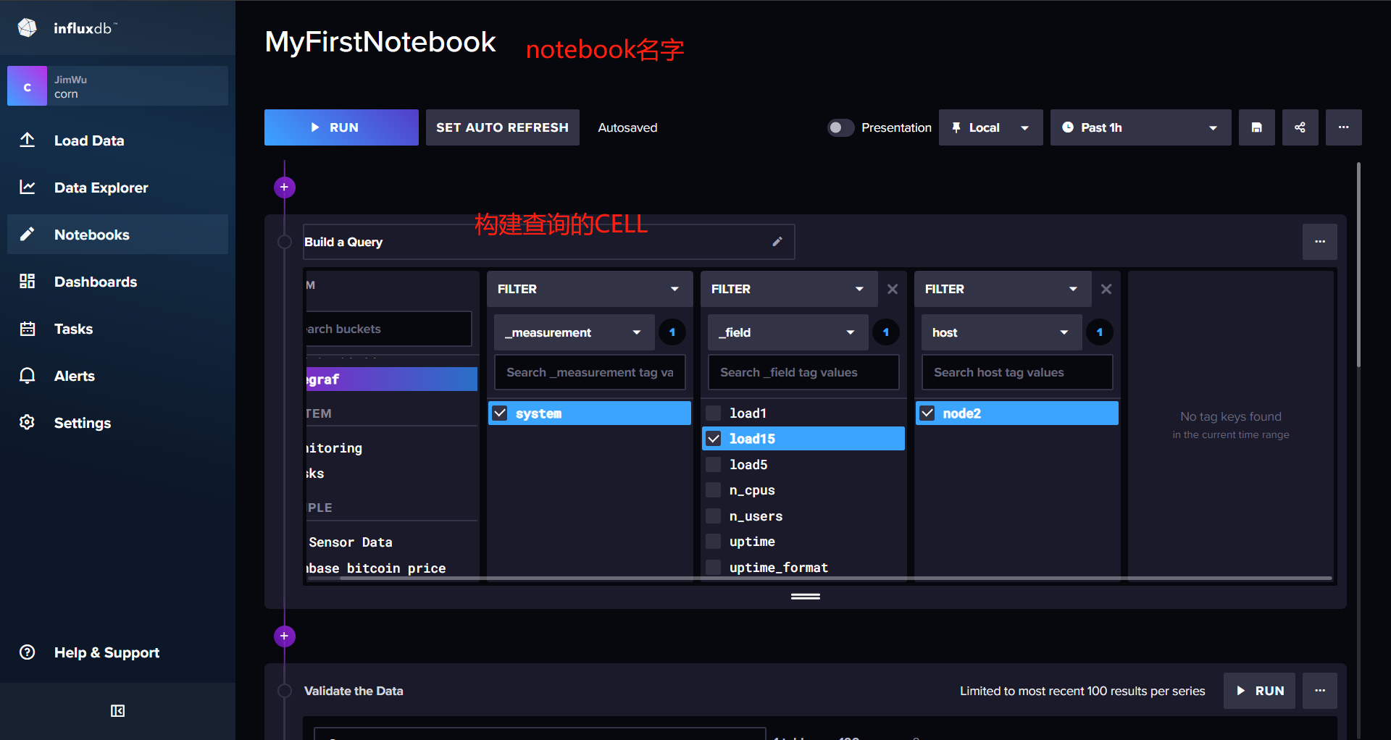Focus the Search _measurement tag values field

(590, 372)
